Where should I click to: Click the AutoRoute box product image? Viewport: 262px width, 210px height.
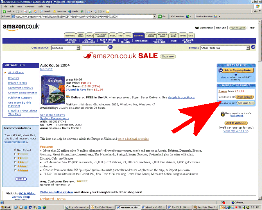[x=53, y=90]
